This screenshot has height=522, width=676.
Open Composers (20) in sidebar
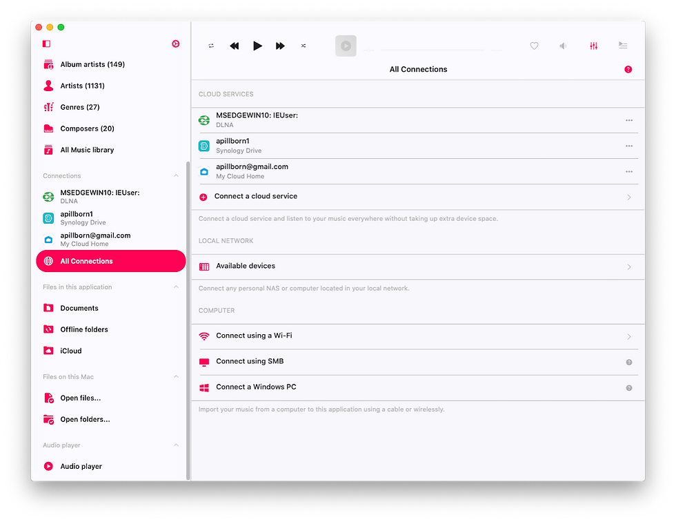click(x=111, y=128)
